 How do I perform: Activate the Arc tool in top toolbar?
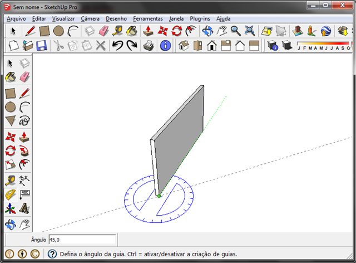pos(73,31)
